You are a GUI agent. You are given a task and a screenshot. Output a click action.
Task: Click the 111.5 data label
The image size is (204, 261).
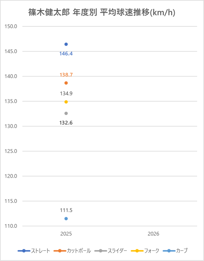pyautogui.click(x=66, y=210)
